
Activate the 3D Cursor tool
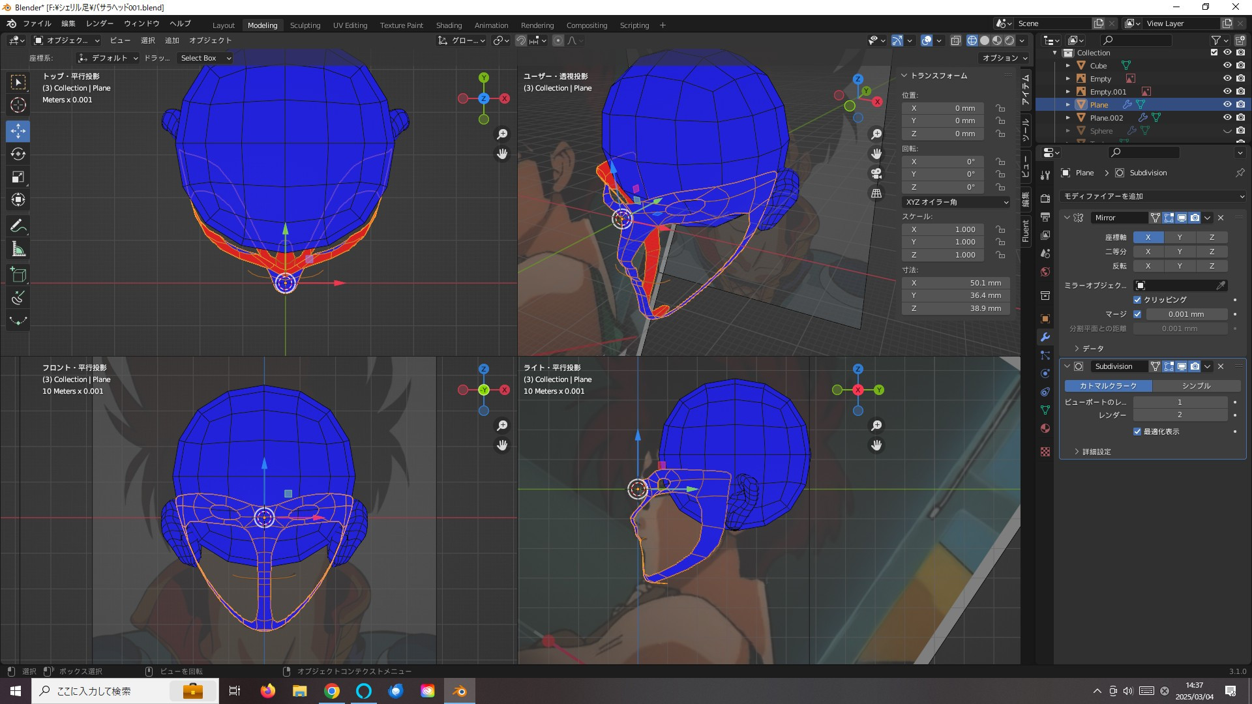18,105
